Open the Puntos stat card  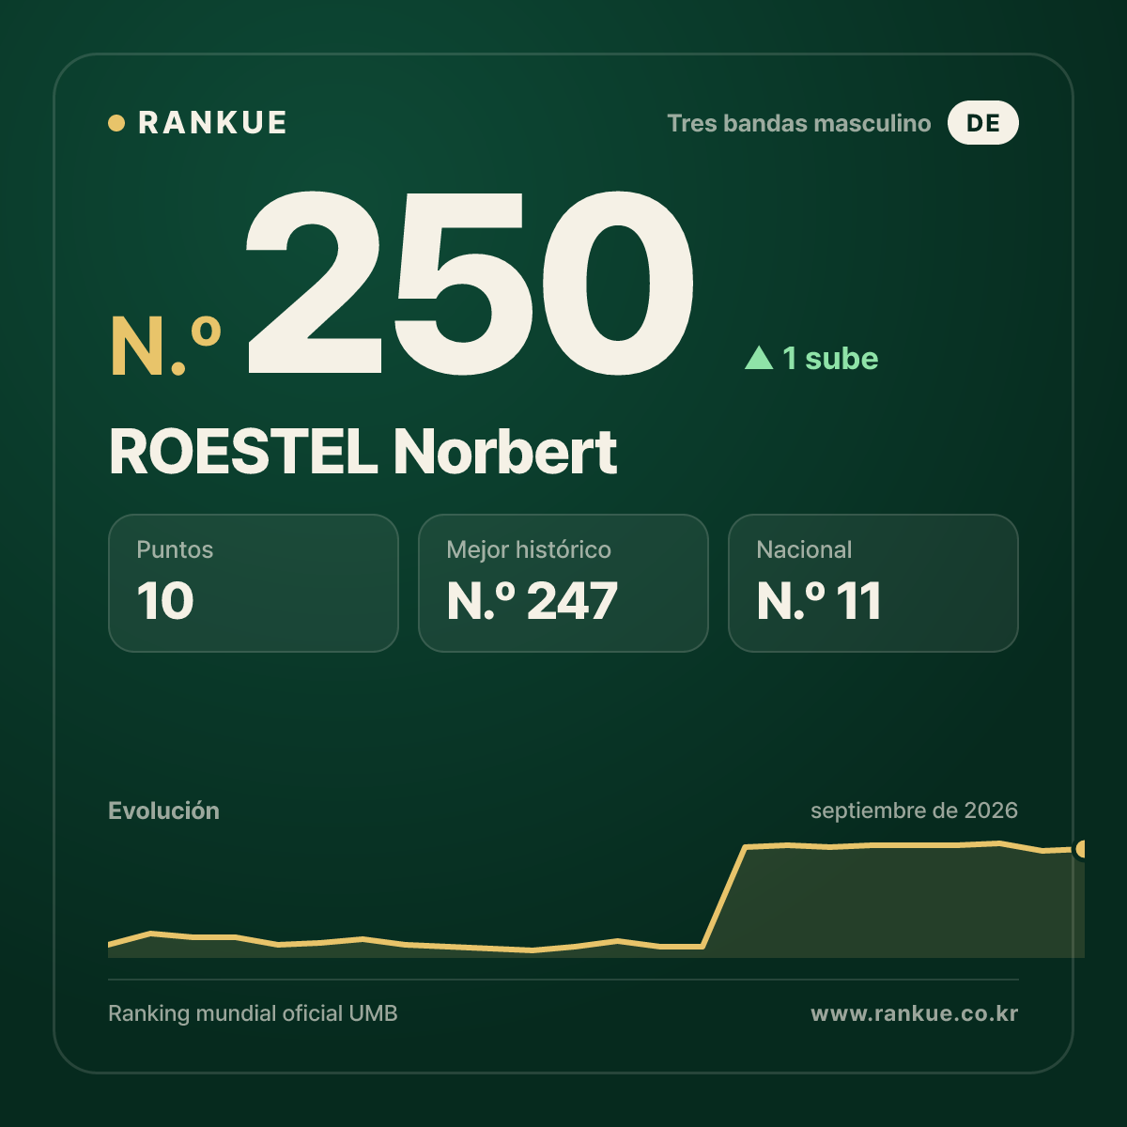(254, 583)
